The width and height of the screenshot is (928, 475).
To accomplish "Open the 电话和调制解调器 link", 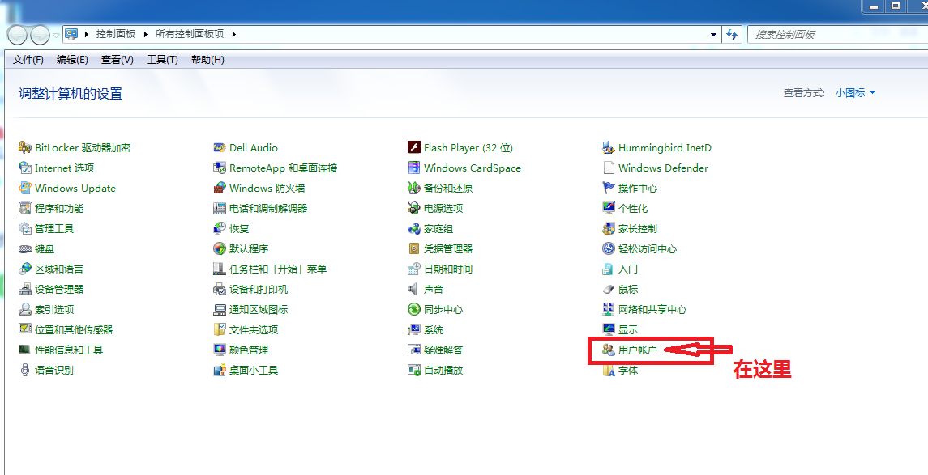I will click(x=268, y=209).
